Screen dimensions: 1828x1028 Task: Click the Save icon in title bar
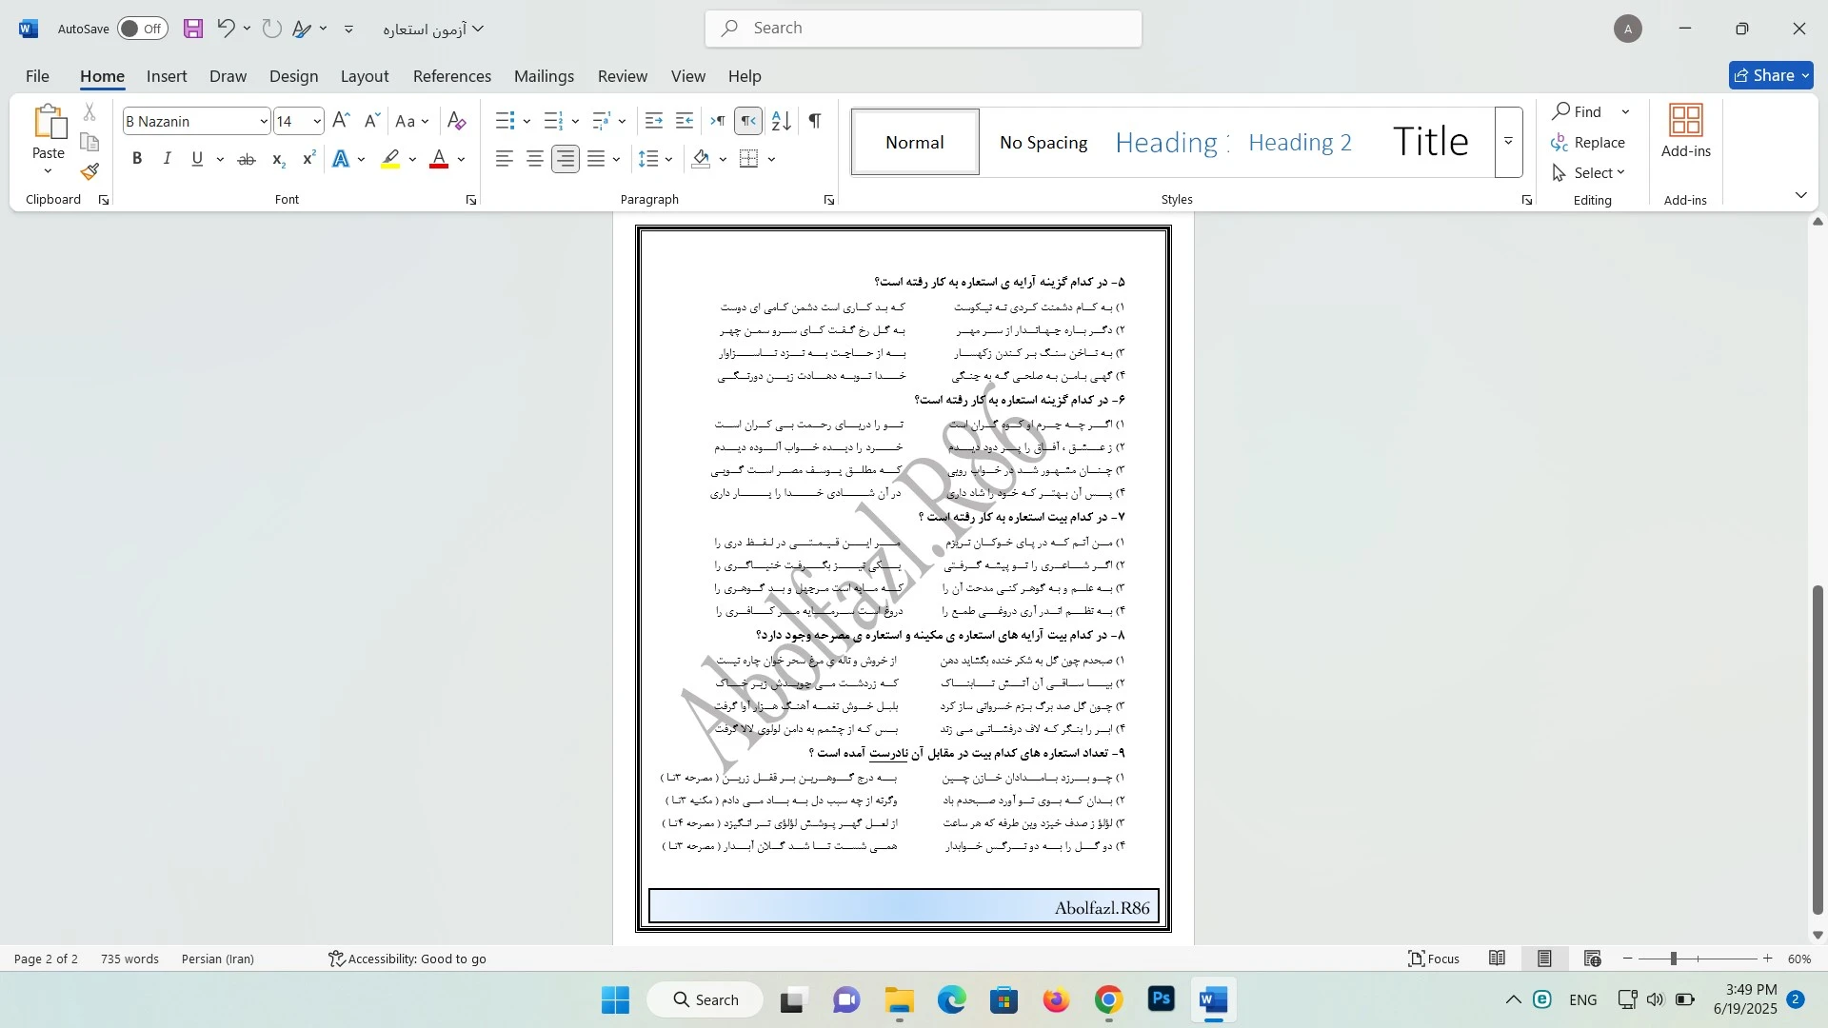(x=193, y=29)
